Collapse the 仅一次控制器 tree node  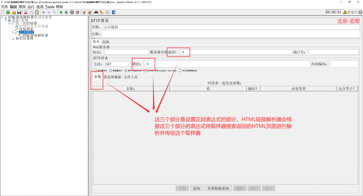click(x=9, y=23)
